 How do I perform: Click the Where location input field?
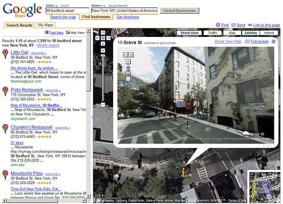pyautogui.click(x=125, y=11)
